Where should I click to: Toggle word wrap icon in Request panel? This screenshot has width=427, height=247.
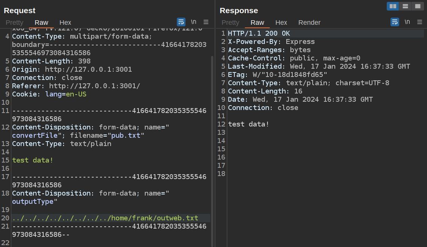coord(181,22)
